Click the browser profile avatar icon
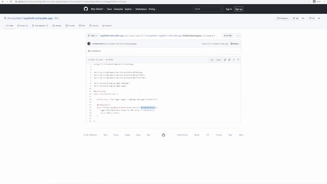Viewport: 327px width, 184px height. click(x=314, y=2)
